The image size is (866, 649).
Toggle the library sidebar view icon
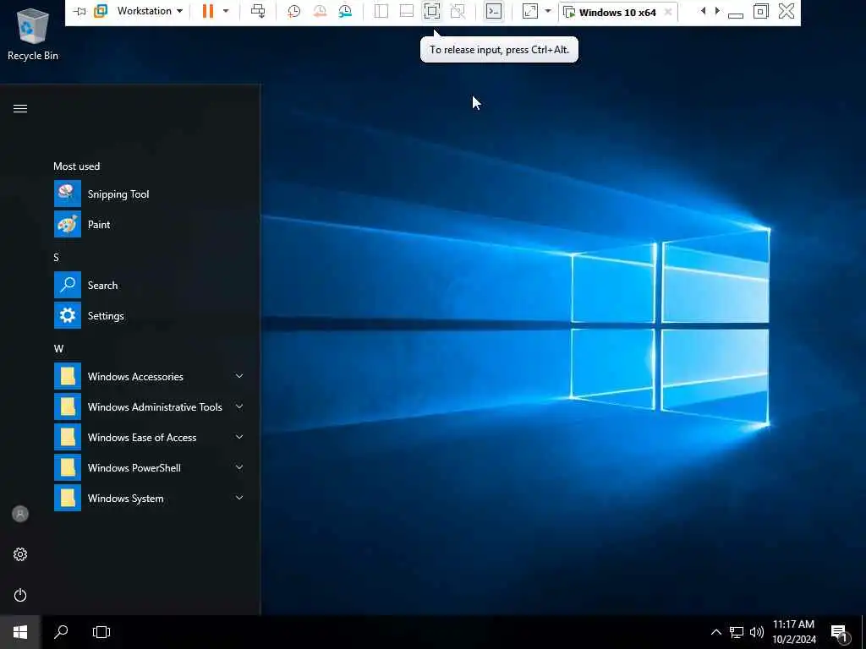(x=381, y=11)
